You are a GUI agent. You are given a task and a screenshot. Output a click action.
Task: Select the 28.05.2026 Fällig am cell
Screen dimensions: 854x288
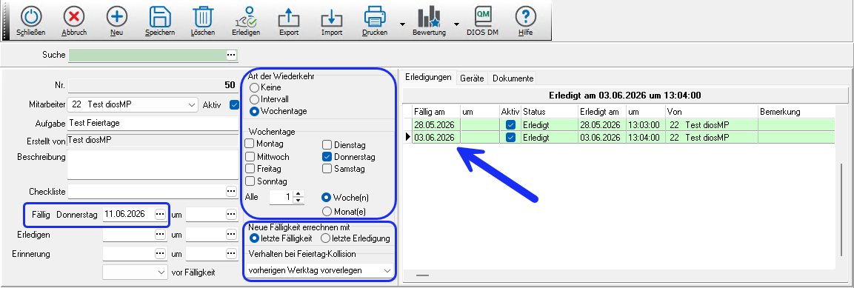[x=436, y=125]
